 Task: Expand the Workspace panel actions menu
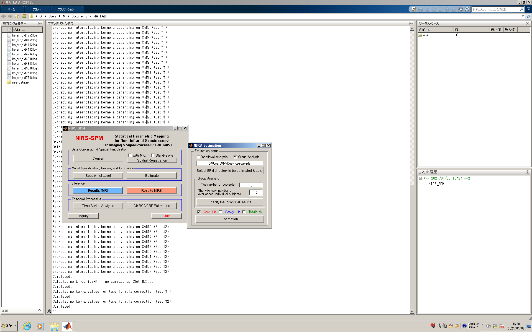click(x=527, y=24)
